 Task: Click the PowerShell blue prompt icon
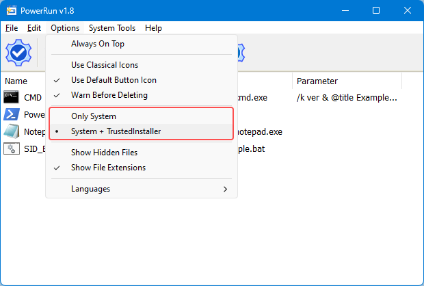pyautogui.click(x=12, y=114)
